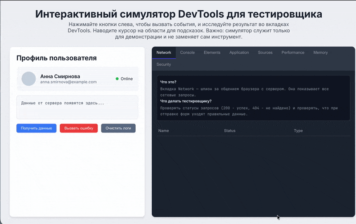The width and height of the screenshot is (356, 224).
Task: Click the green Online status dot
Action: [x=117, y=79]
